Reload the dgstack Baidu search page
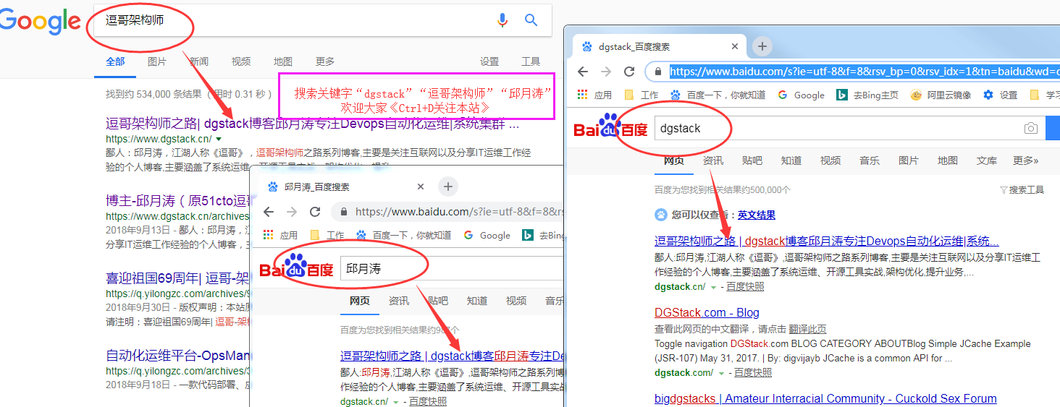The height and width of the screenshot is (407, 1060). (629, 72)
